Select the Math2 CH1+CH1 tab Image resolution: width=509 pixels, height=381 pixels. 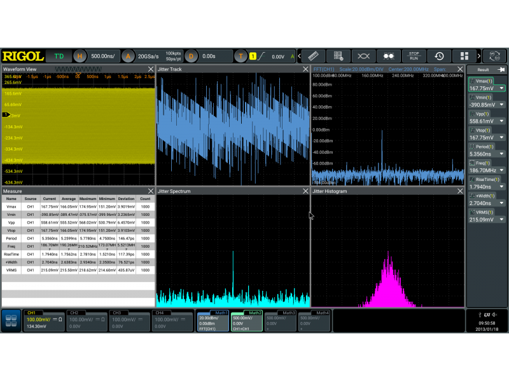coord(247,321)
